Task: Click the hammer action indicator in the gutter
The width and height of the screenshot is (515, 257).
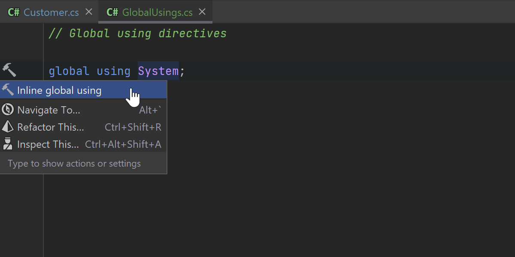Action: [x=9, y=69]
